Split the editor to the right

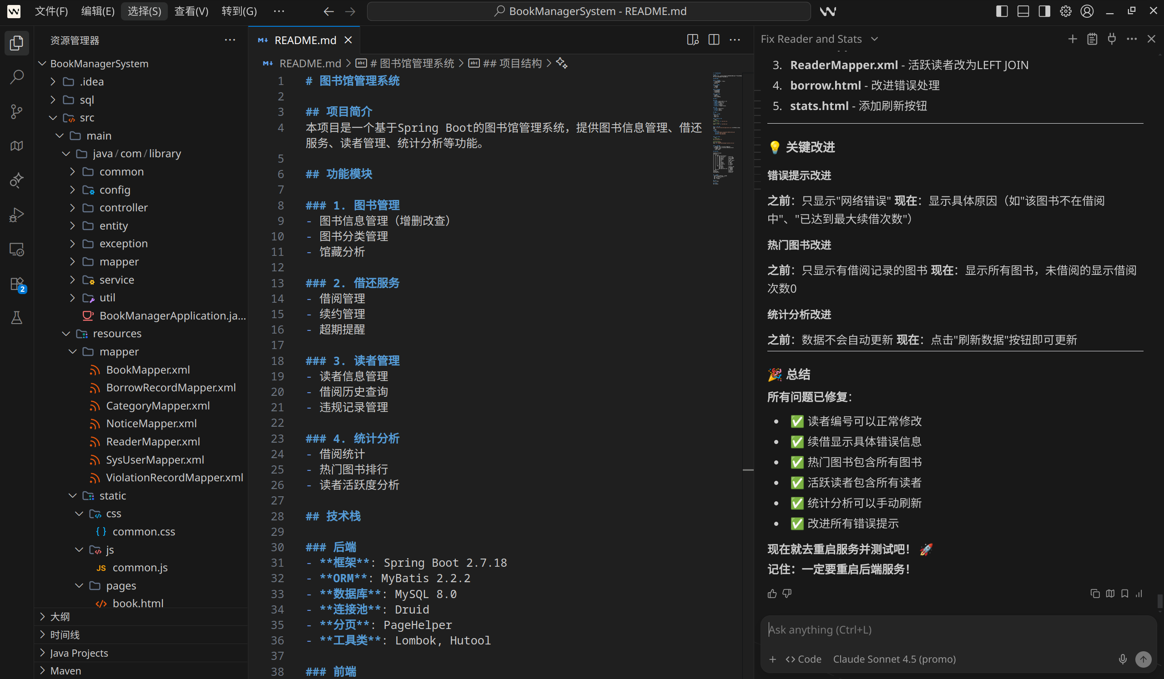tap(713, 40)
